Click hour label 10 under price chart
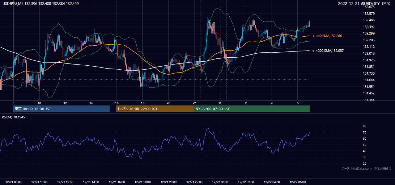Viewport: 395px width, 185px height. pos(39,103)
